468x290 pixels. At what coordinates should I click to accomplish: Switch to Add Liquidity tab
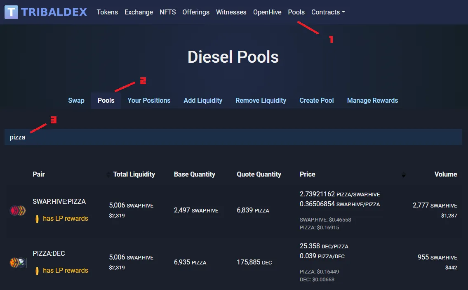pos(203,100)
